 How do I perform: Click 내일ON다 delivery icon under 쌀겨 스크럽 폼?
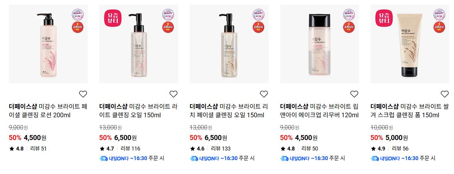point(375,159)
